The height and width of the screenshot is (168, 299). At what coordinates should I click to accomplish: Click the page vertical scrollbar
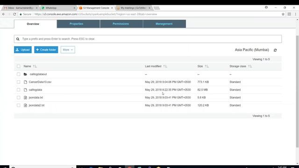[297, 91]
